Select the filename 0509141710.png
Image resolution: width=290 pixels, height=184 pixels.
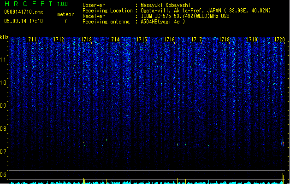24,12
